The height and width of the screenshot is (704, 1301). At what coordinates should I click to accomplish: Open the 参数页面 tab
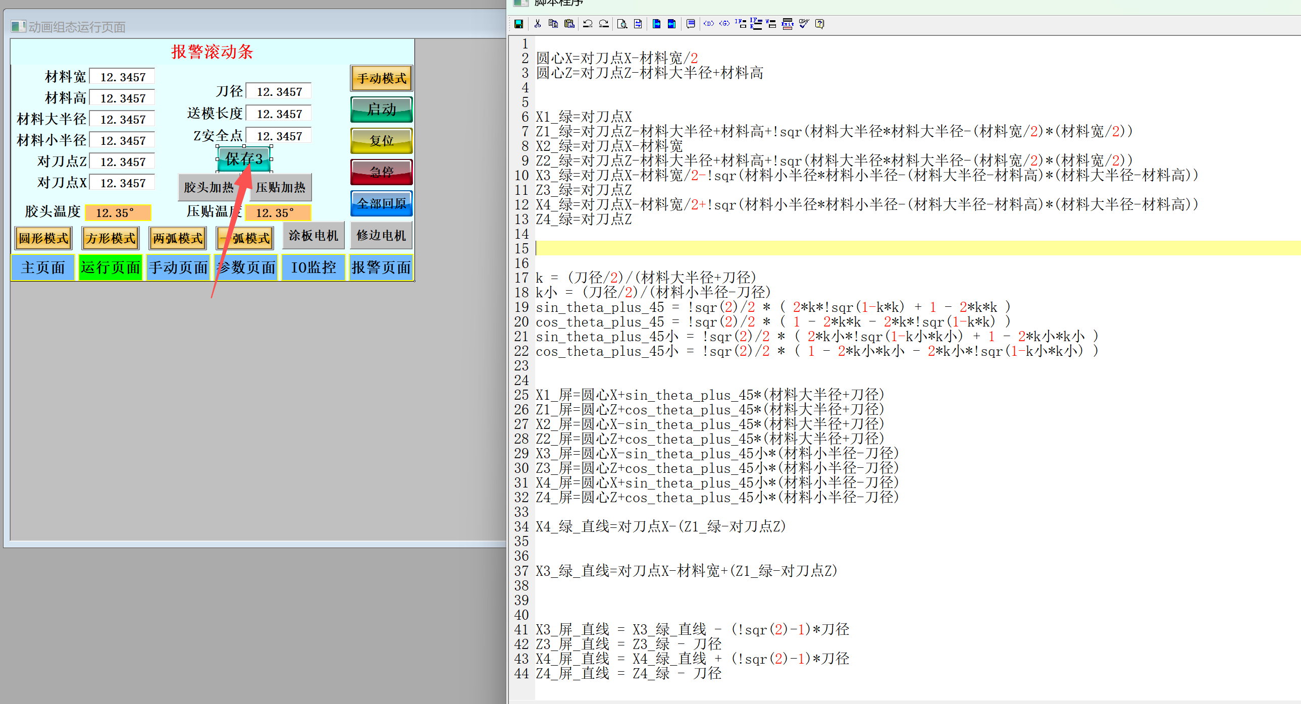coord(246,267)
